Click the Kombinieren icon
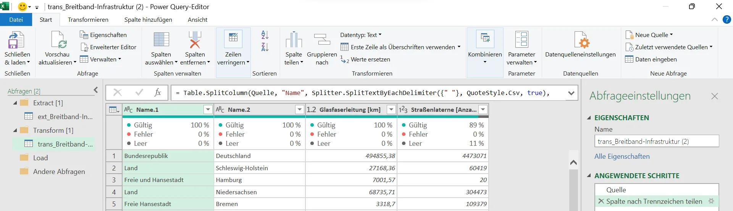The width and height of the screenshot is (733, 211). point(485,39)
